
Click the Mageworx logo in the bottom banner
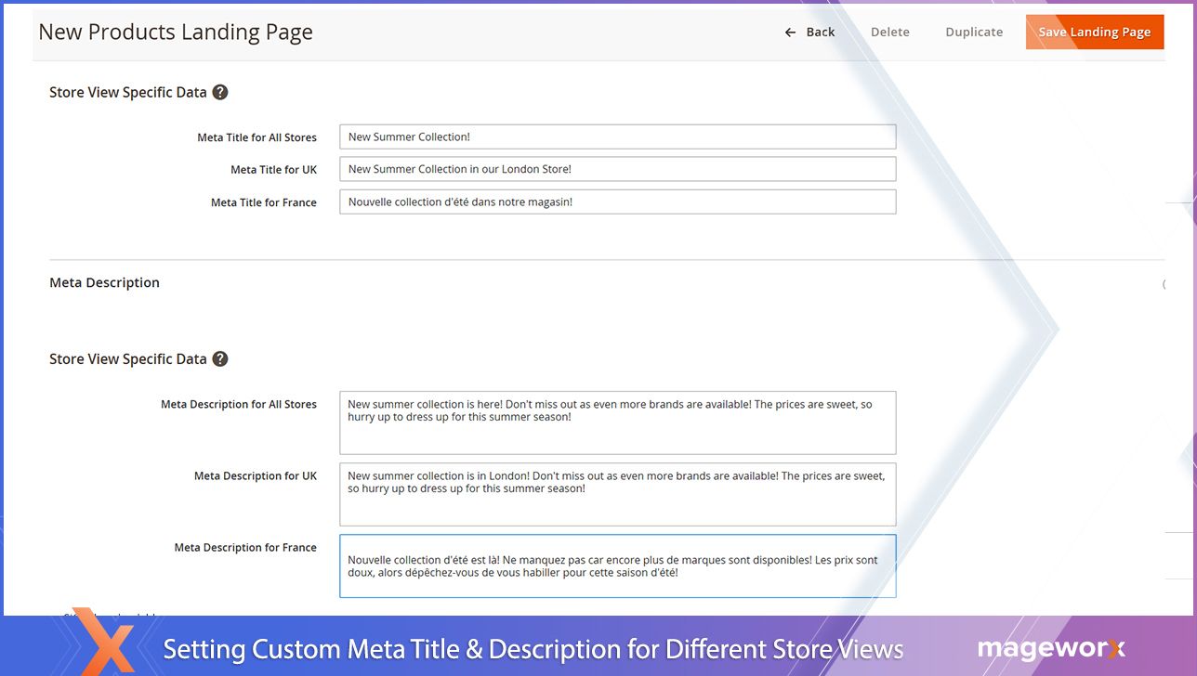pyautogui.click(x=1049, y=650)
